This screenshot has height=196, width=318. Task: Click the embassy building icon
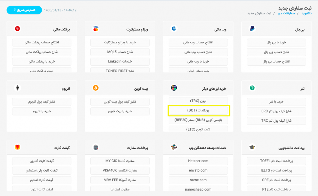point(96,147)
